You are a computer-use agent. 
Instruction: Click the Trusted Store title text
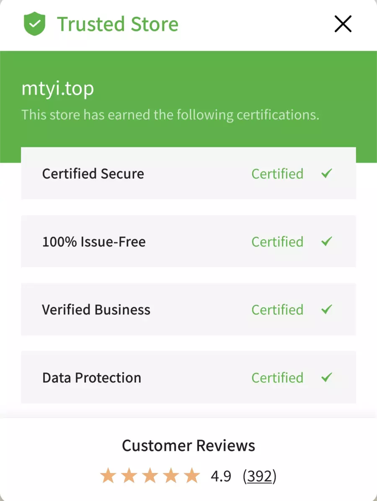pos(118,24)
